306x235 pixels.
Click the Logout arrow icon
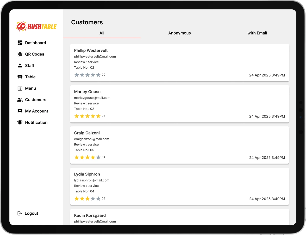pos(20,213)
